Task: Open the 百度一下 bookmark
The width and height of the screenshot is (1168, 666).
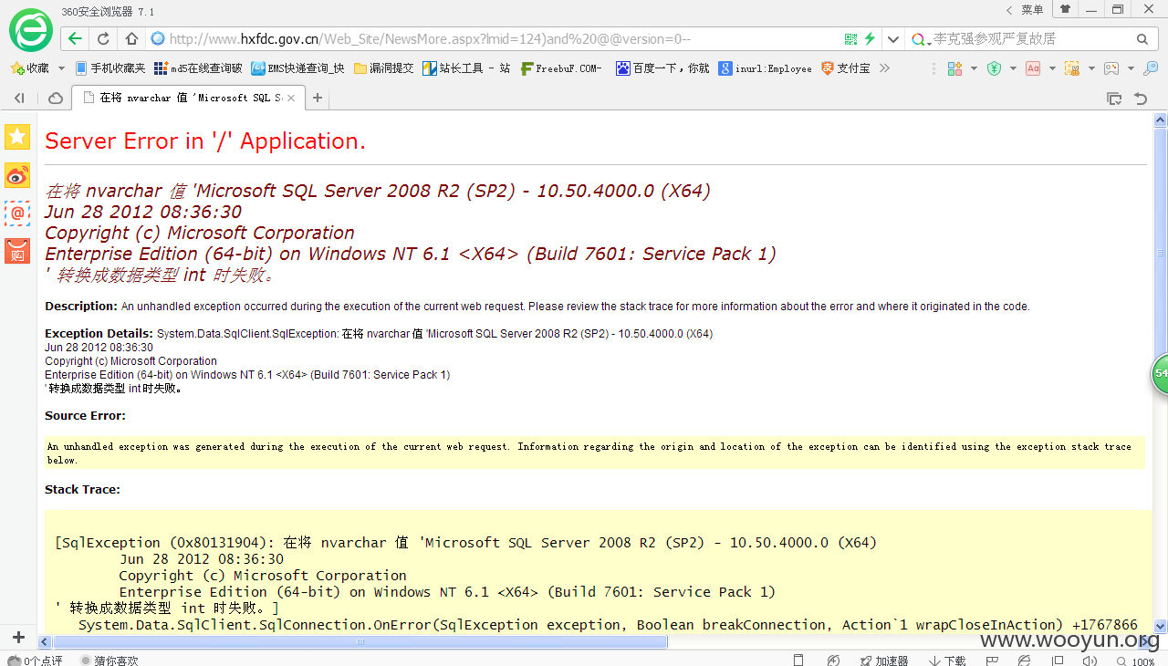Action: pos(662,68)
